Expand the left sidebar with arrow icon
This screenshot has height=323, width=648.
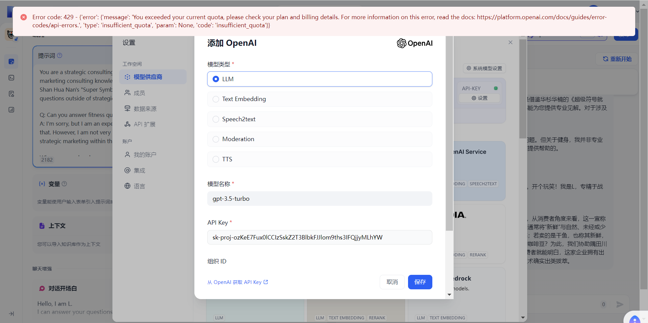point(11,314)
